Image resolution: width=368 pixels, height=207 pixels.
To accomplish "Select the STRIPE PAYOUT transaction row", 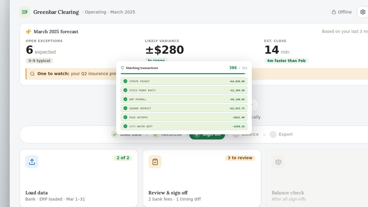I will click(184, 81).
